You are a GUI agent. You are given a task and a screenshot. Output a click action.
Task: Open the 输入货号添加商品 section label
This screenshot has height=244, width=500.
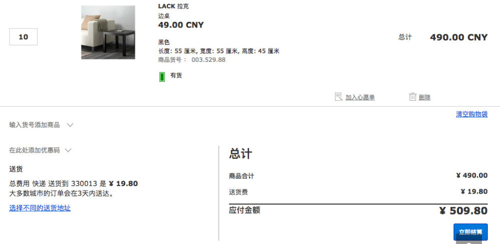pyautogui.click(x=34, y=125)
